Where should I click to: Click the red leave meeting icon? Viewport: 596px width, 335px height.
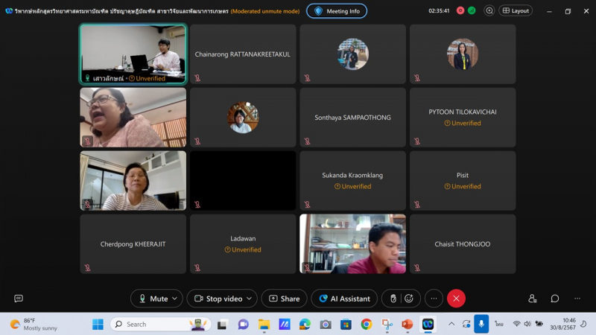(x=456, y=299)
